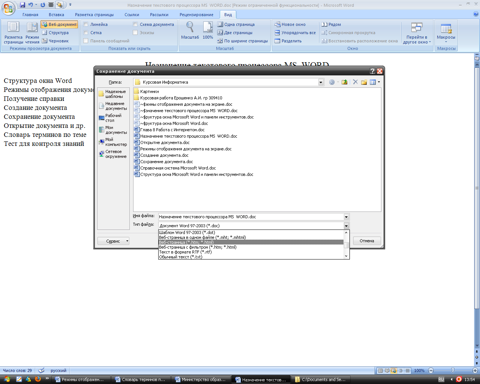Select file Создание документа.doc
The image size is (480, 384).
point(161,155)
